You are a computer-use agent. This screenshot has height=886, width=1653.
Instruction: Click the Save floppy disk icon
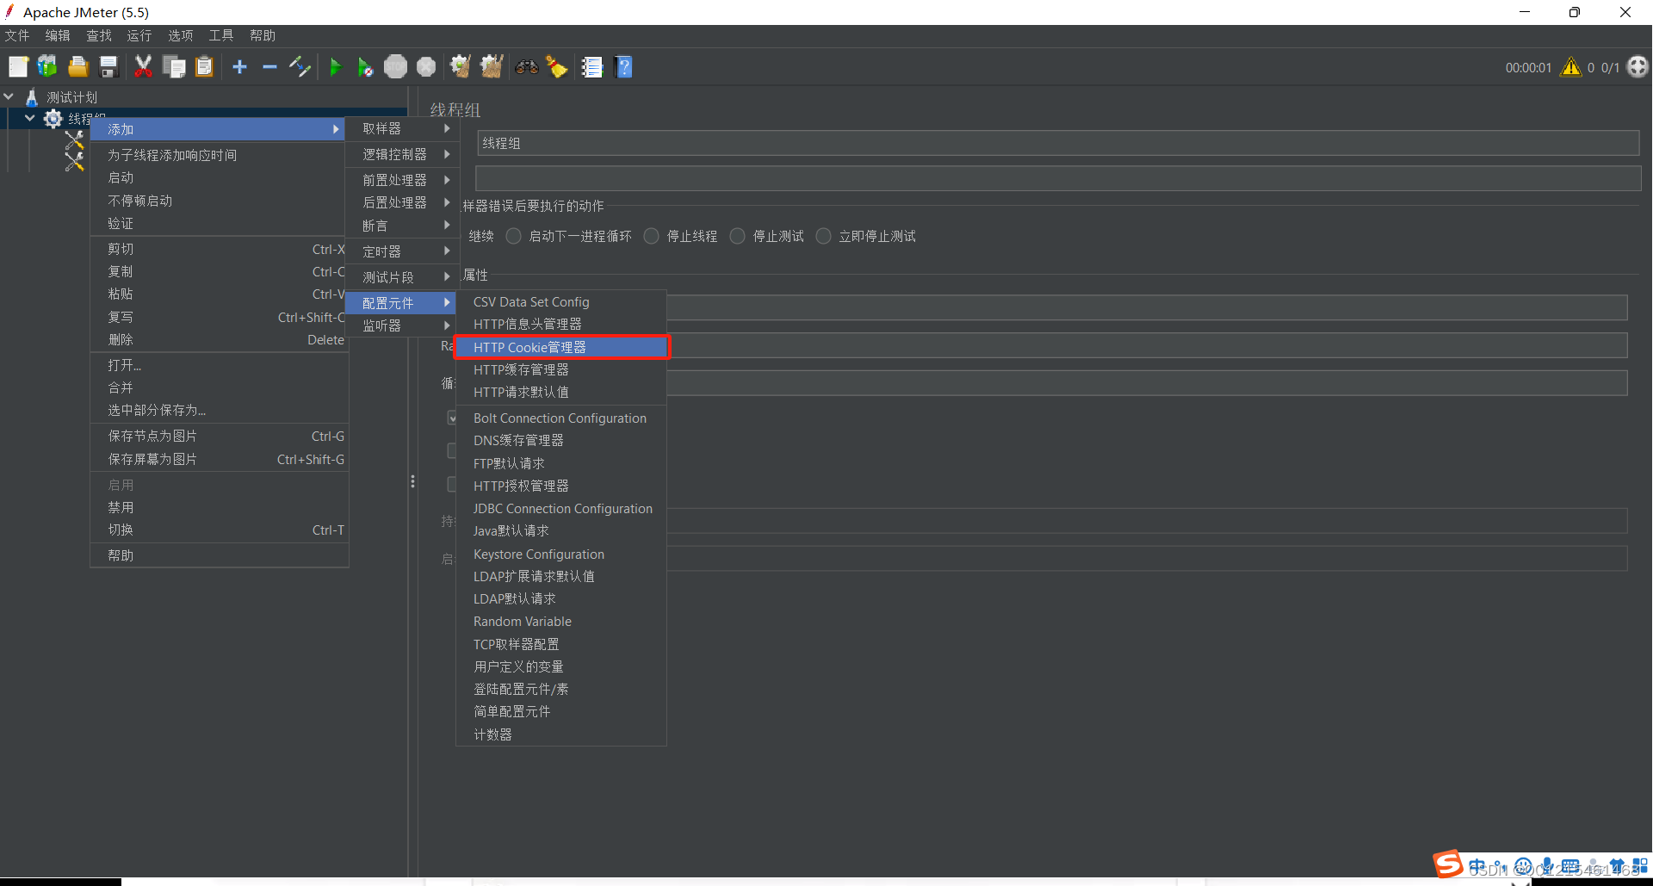coord(108,67)
